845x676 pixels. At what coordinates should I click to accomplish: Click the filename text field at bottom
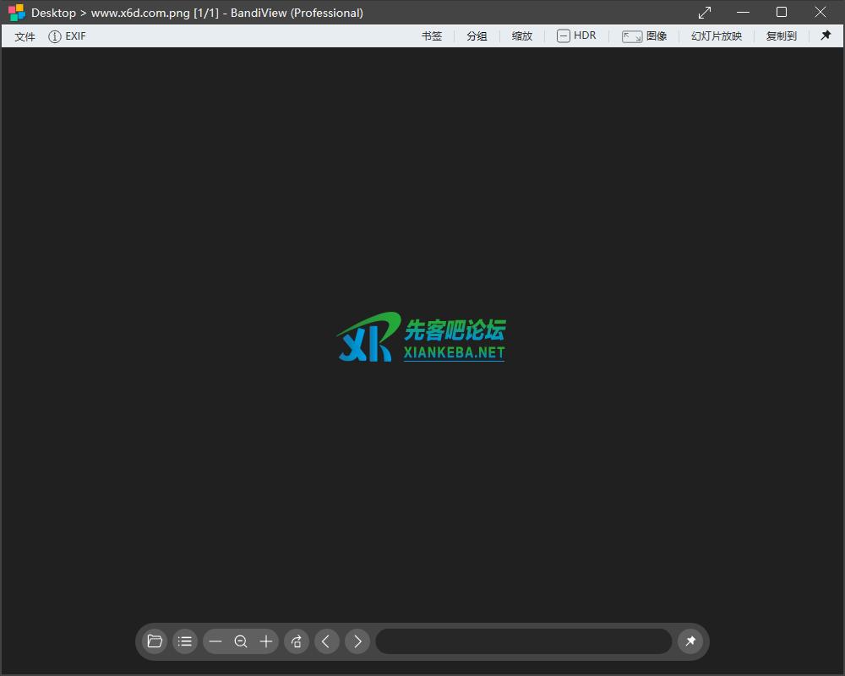tap(524, 641)
